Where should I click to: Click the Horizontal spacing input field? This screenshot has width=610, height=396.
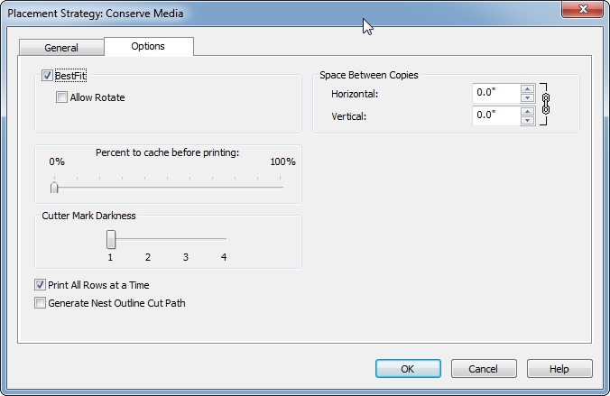point(496,93)
